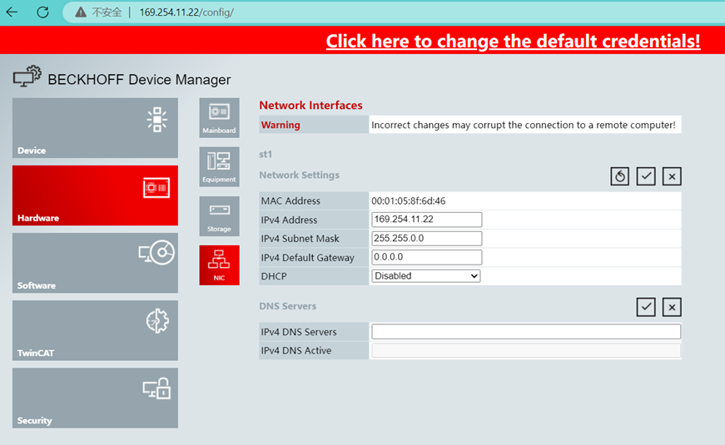Viewport: 725px width, 445px height.
Task: Click the IPv4 Address input field
Action: (x=427, y=220)
